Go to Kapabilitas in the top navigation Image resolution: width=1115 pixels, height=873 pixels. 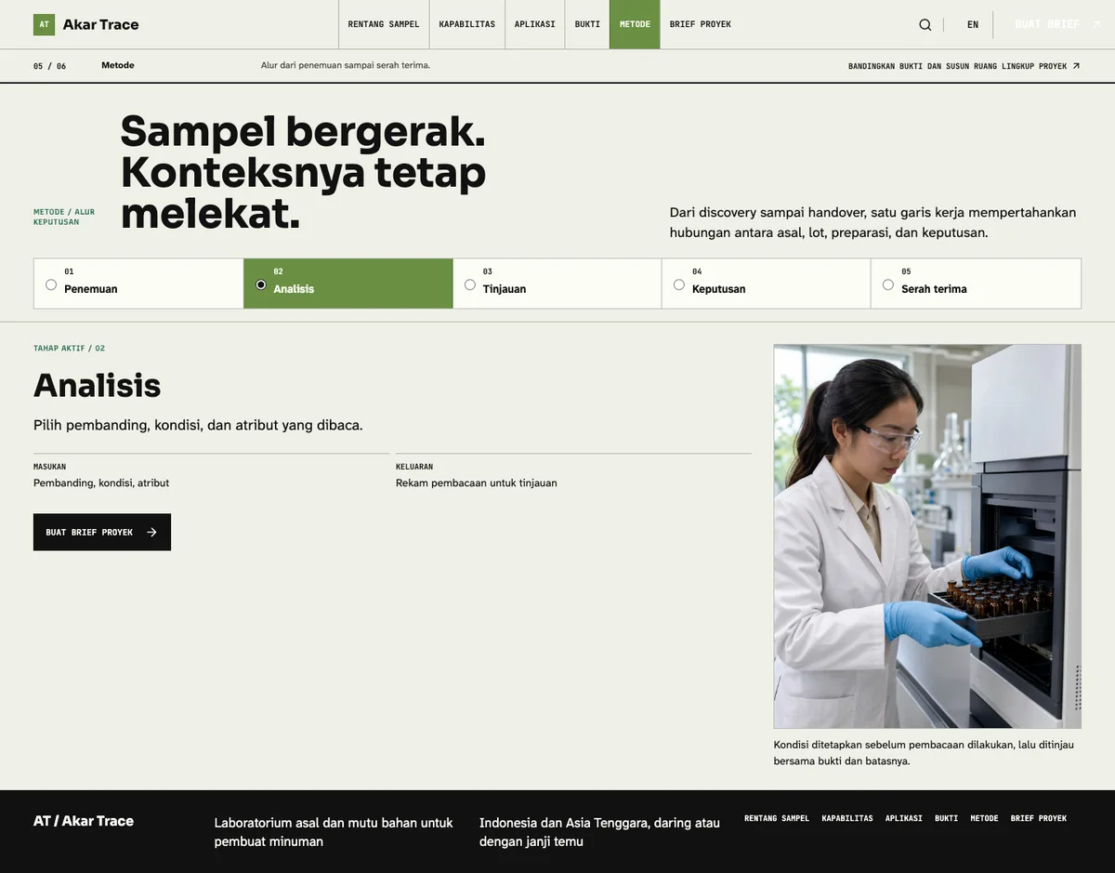pyautogui.click(x=467, y=24)
